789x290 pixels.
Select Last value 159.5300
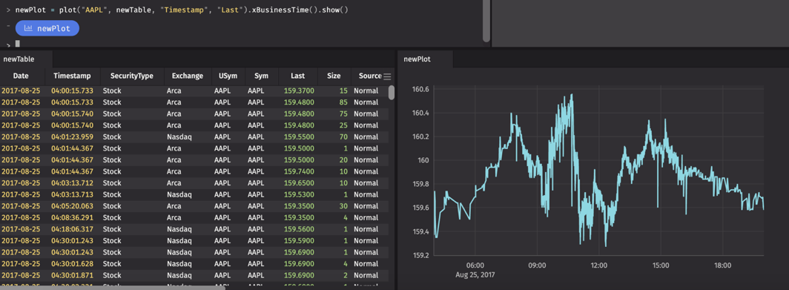click(x=299, y=194)
